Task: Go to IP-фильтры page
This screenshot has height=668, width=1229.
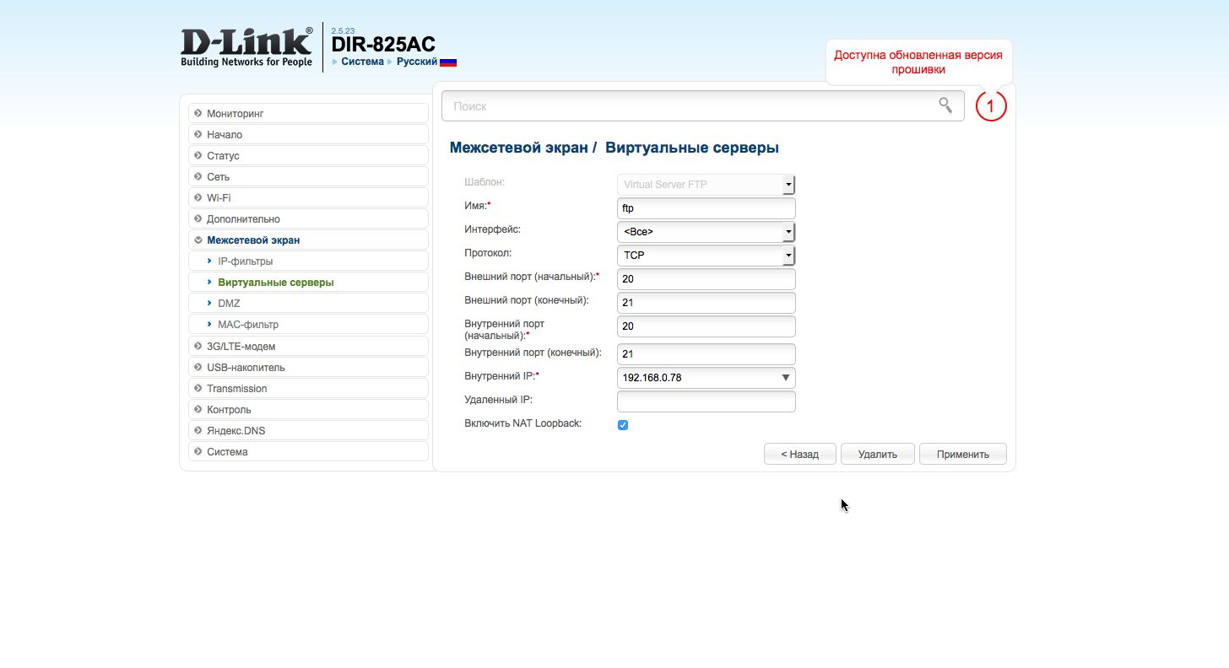Action: click(245, 261)
